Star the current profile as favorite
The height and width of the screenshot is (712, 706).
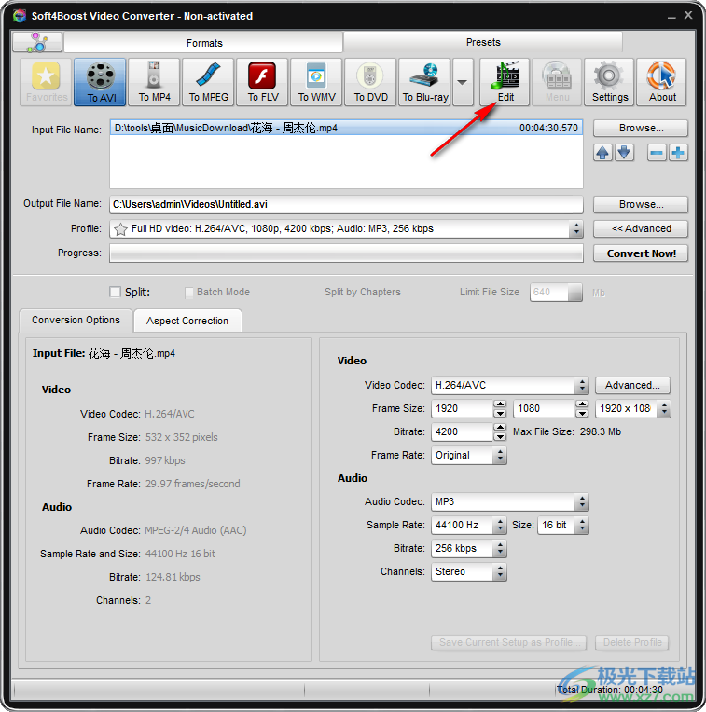(120, 229)
